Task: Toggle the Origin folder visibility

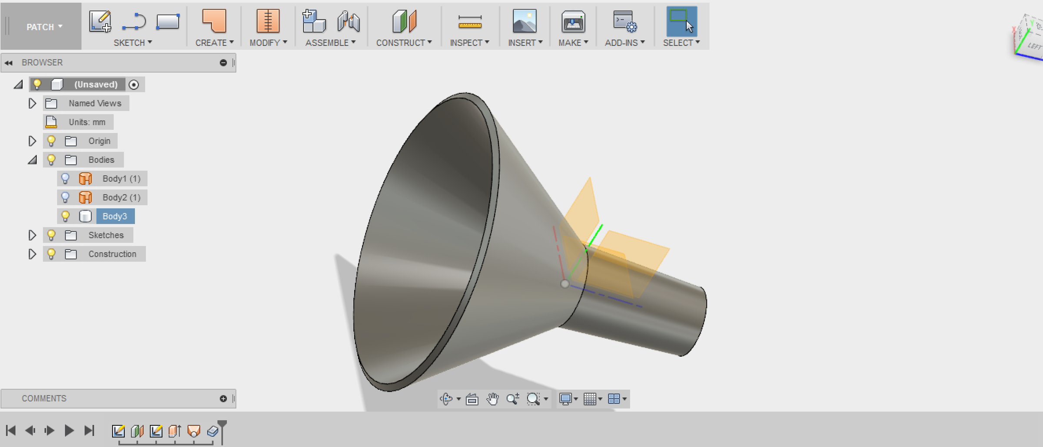Action: point(52,141)
